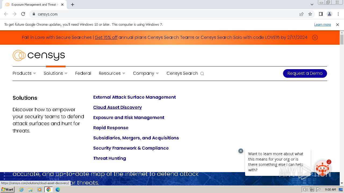The height and width of the screenshot is (193, 344).
Task: Click the Chrome taskbar icon
Action: coord(49,190)
